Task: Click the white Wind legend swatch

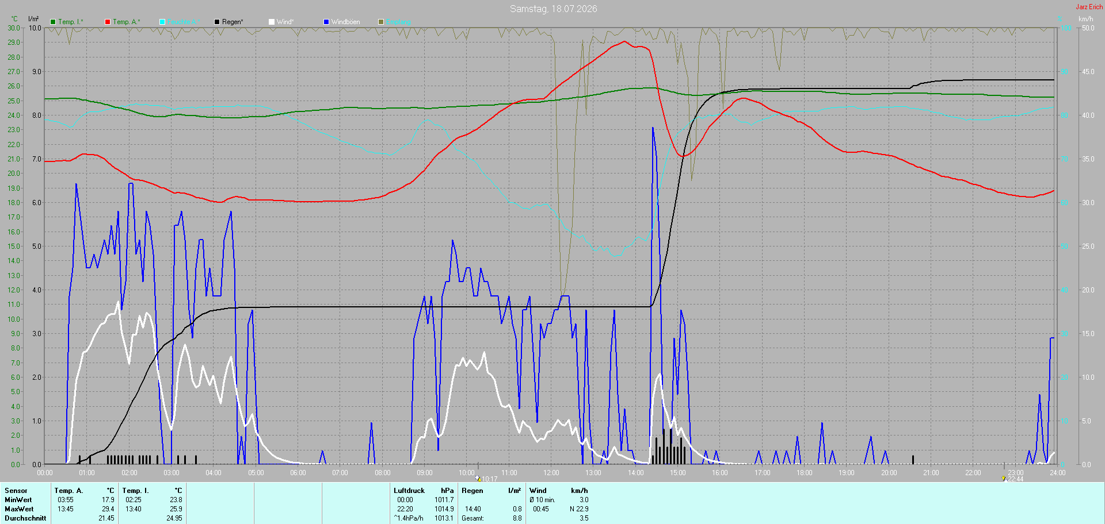Action: coord(272,22)
